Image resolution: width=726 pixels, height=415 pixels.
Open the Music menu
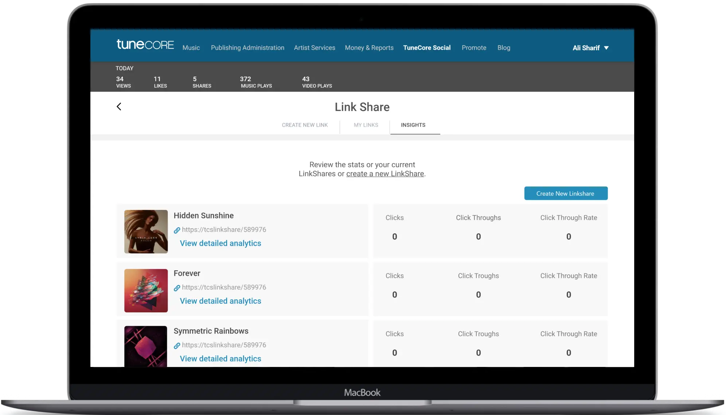click(x=191, y=48)
